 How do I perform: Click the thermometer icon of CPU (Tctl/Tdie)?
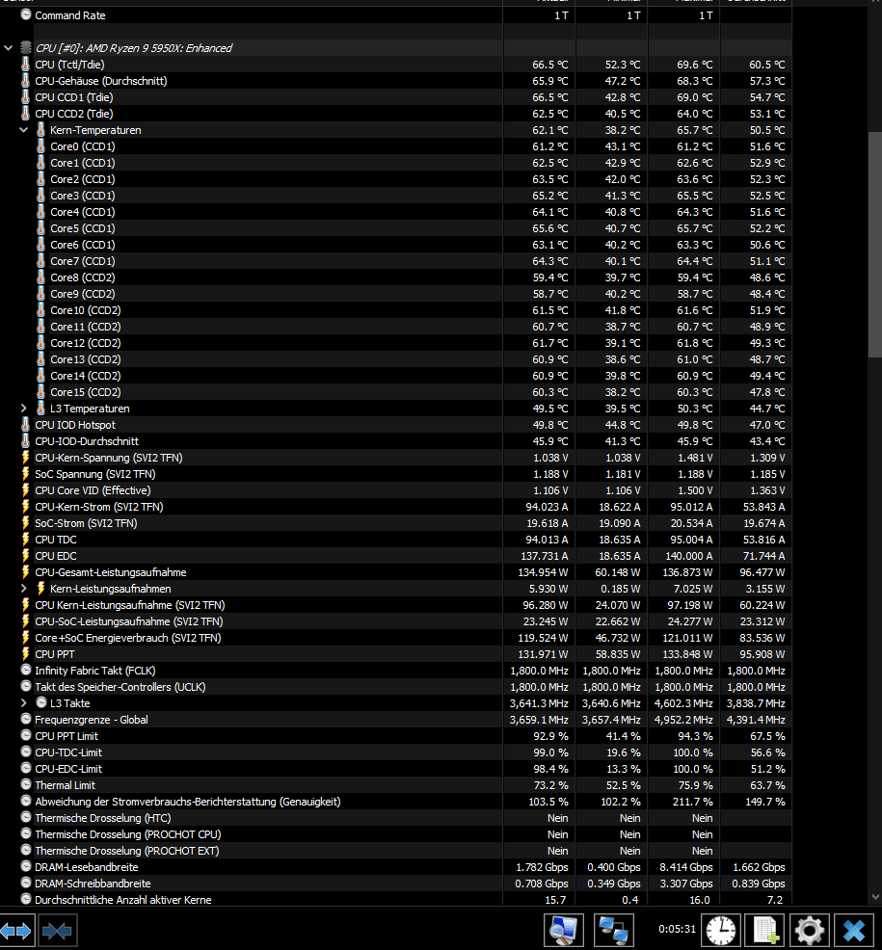tap(25, 65)
